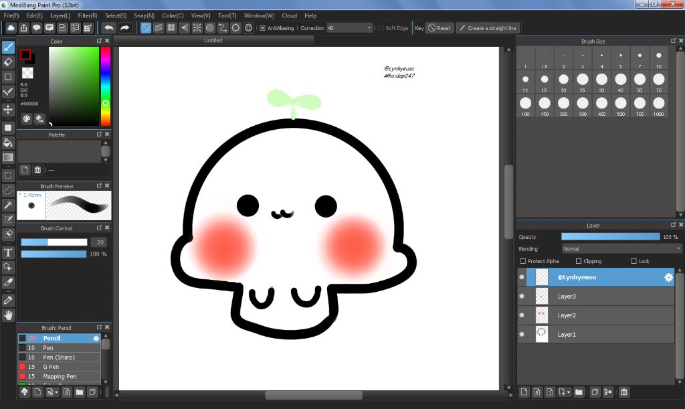Viewport: 685px width, 409px height.
Task: Open settings gear on @Lynhyeusu layer
Action: pos(668,277)
